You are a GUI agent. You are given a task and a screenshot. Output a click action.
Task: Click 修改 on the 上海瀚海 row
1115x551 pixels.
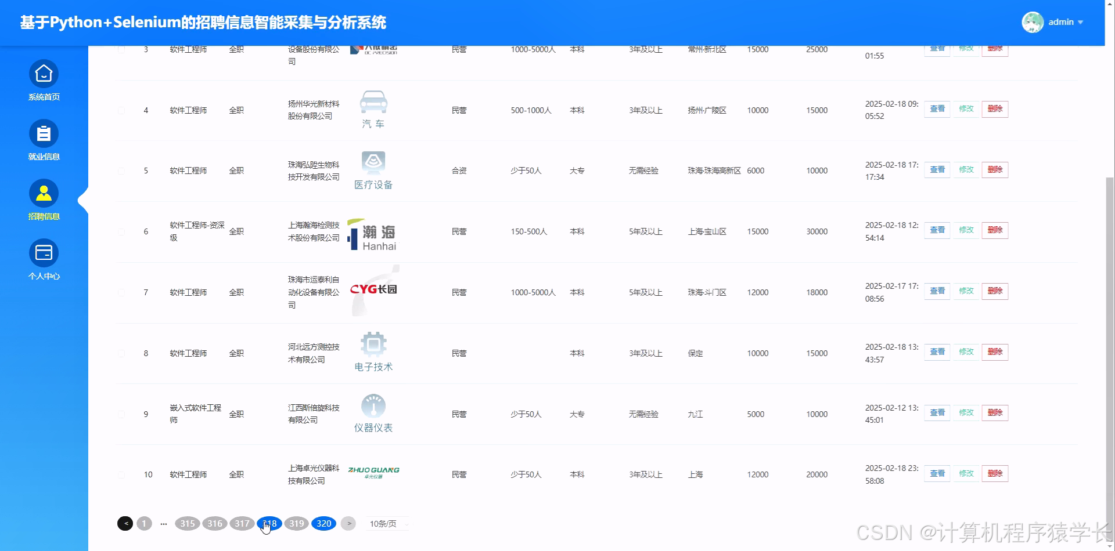click(x=966, y=230)
